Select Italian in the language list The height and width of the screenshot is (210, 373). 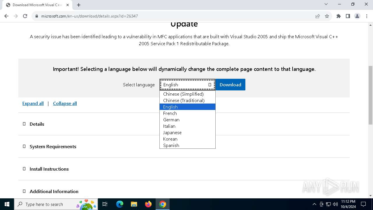187,126
